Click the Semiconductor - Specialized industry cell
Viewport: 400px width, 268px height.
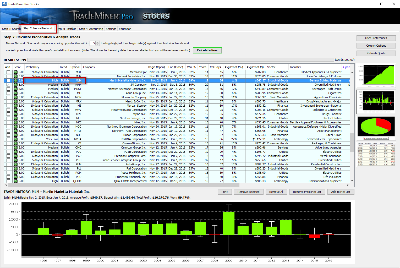(x=315, y=139)
